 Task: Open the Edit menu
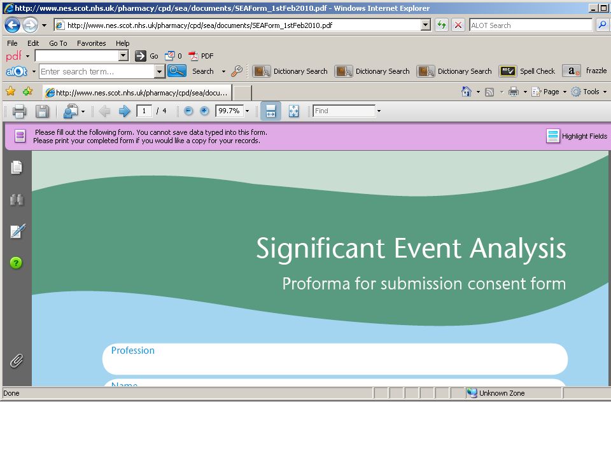(32, 43)
